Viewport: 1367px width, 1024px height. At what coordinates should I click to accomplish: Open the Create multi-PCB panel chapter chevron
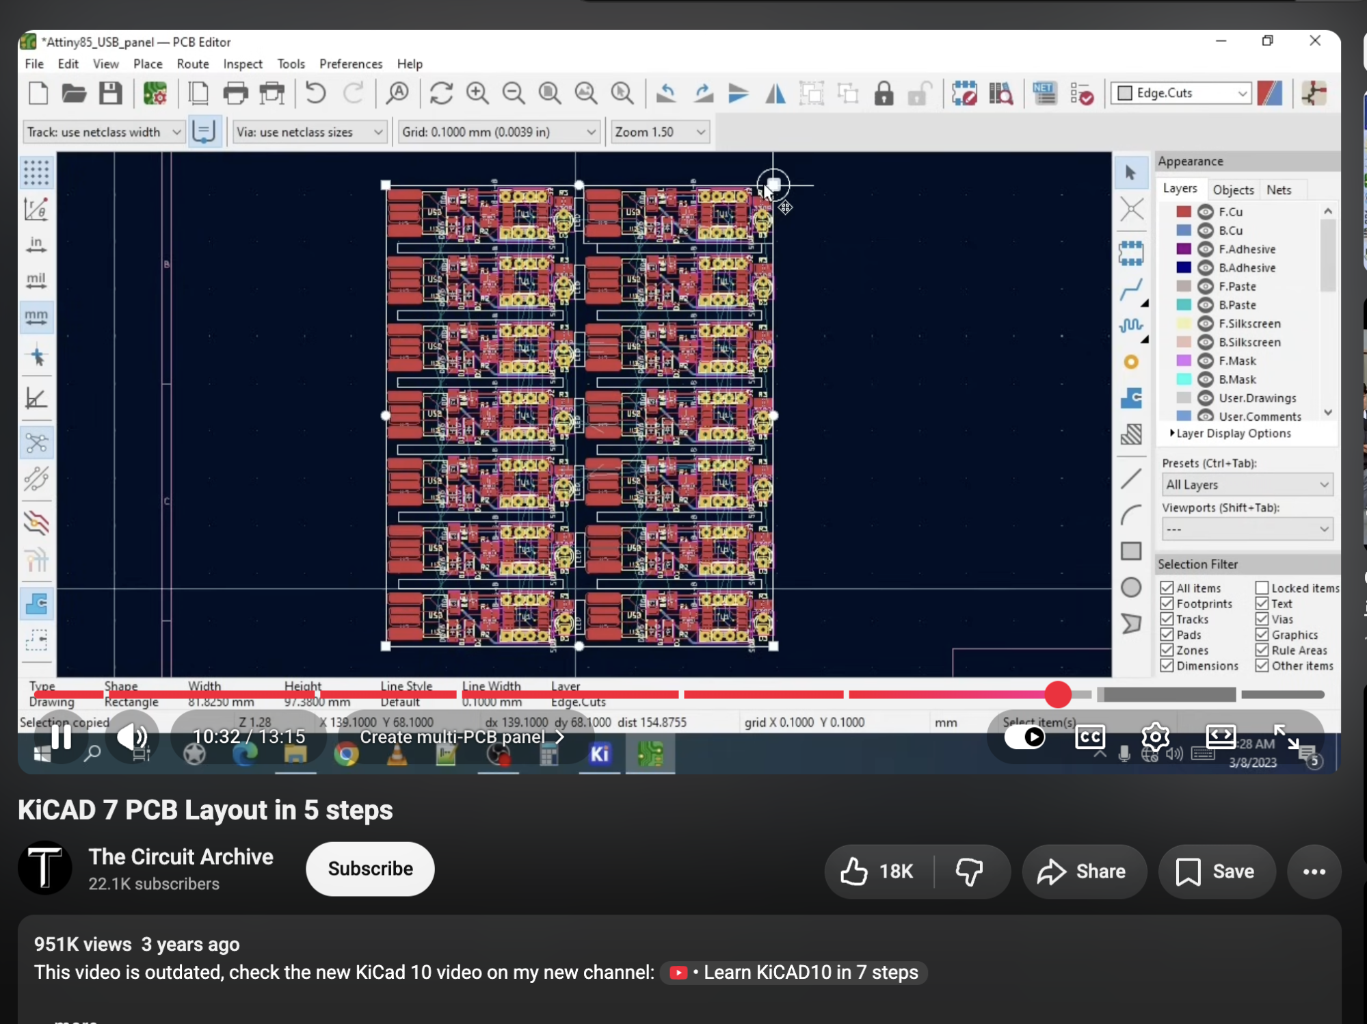pyautogui.click(x=560, y=737)
